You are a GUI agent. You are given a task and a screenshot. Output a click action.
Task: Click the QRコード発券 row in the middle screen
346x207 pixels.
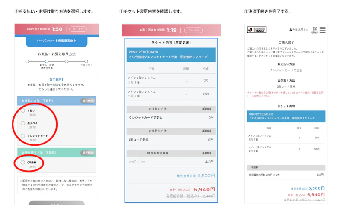pos(171,140)
